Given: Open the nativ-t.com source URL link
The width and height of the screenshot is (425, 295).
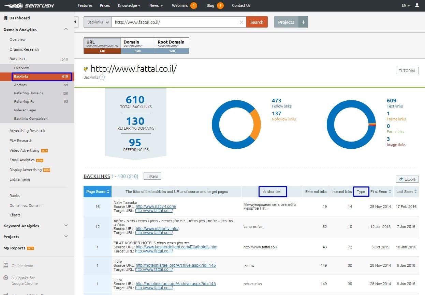Looking at the screenshot, I should click(156, 207).
